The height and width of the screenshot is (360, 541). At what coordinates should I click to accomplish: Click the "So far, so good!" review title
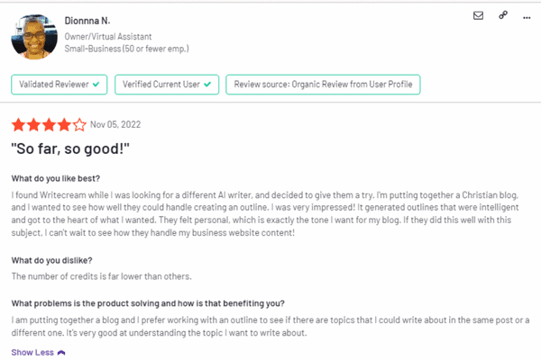click(x=69, y=147)
